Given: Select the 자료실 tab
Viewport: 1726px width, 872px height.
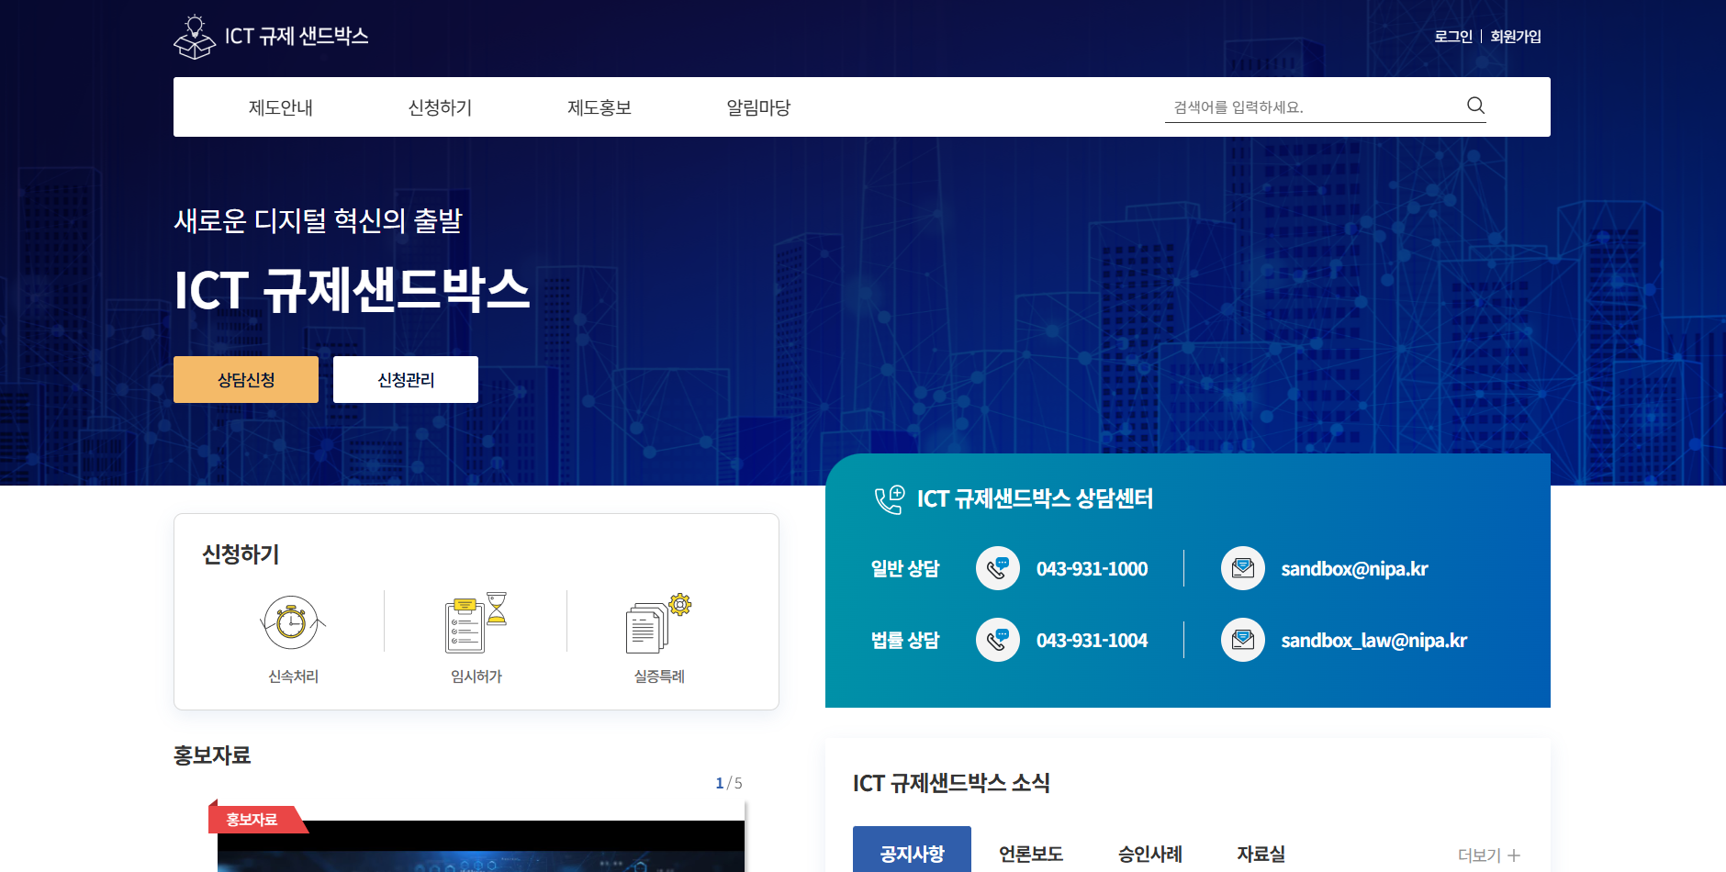Looking at the screenshot, I should [1260, 853].
